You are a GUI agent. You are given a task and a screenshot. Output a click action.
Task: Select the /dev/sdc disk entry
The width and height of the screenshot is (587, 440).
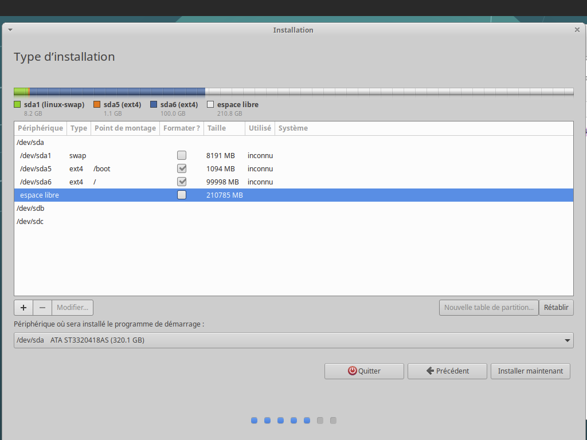coord(30,222)
